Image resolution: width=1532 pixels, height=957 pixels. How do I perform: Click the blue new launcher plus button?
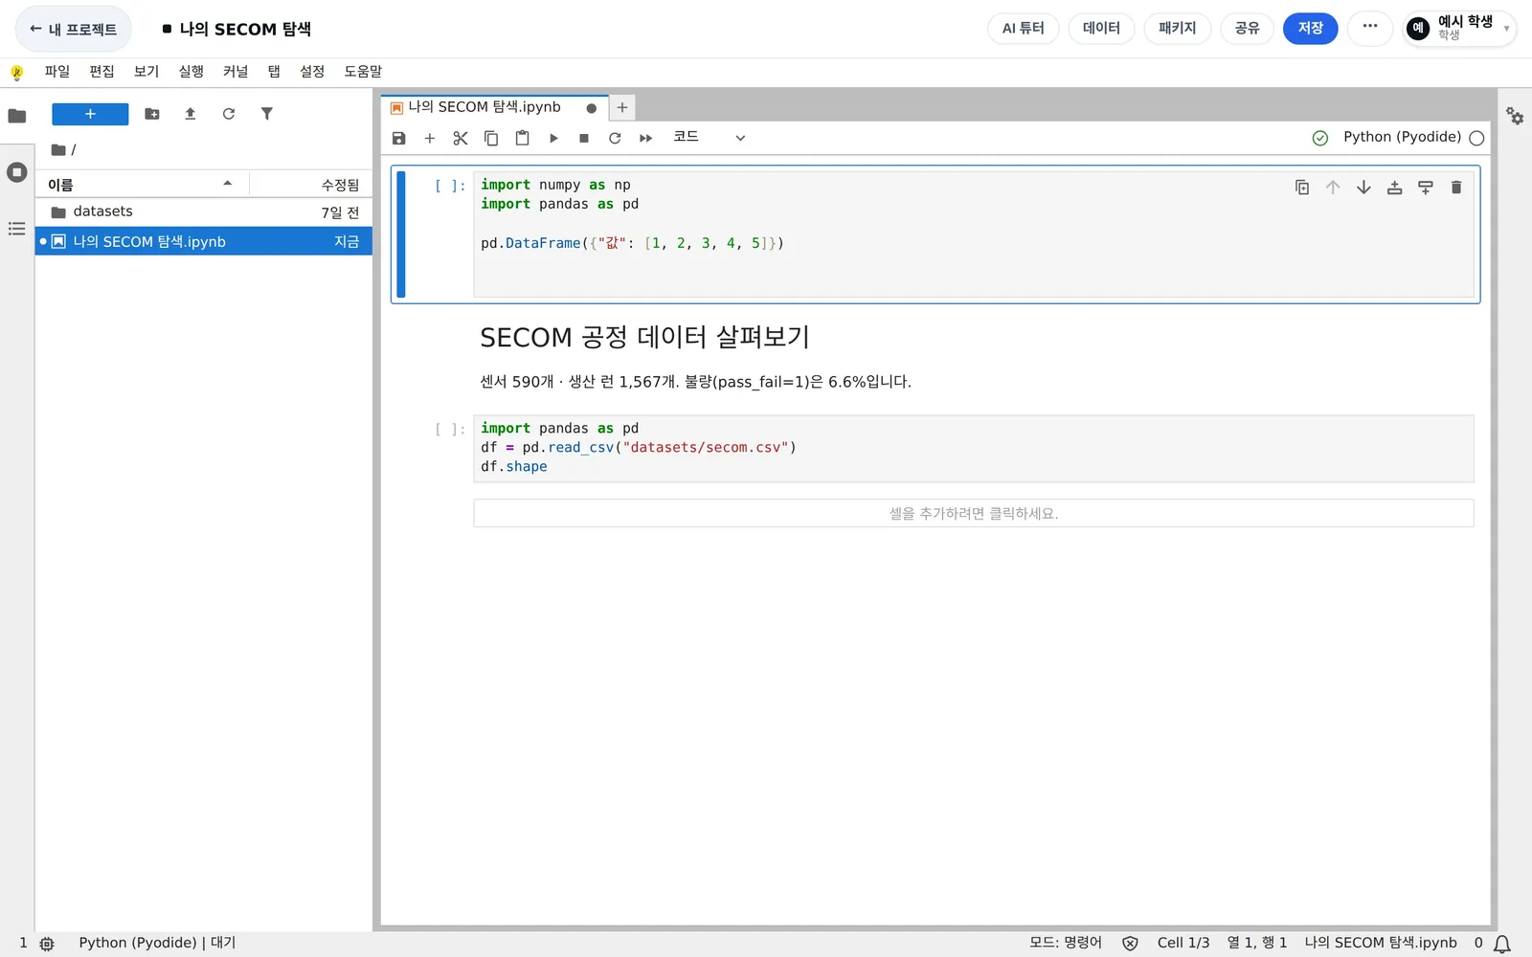tap(90, 114)
